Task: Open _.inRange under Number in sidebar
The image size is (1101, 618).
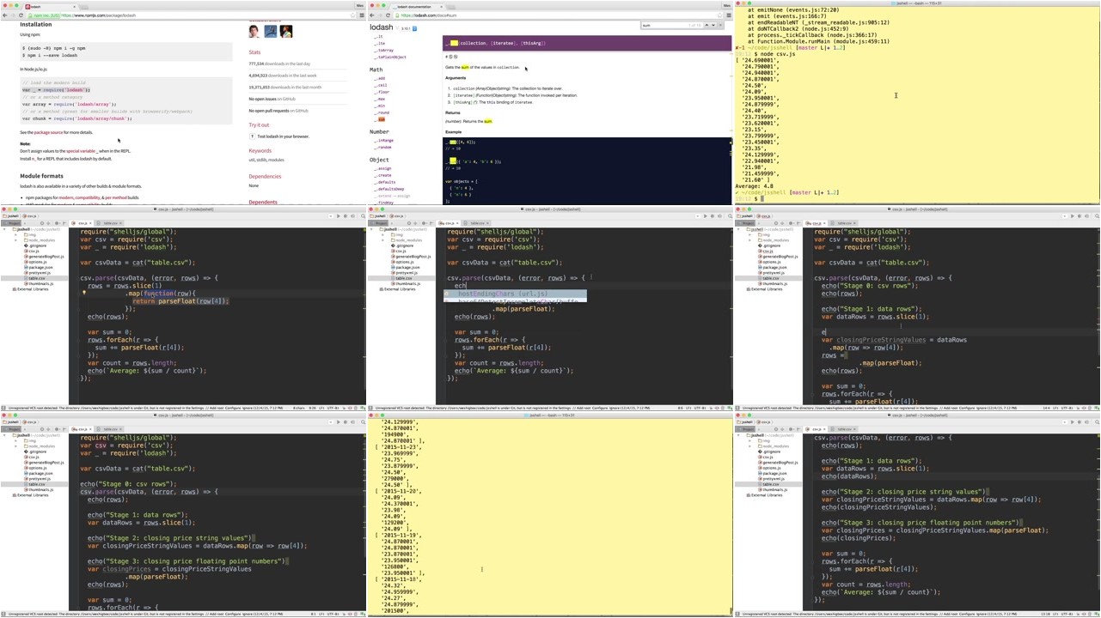Action: click(384, 140)
